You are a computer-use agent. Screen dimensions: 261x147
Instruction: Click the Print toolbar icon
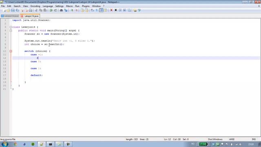(x=31, y=10)
